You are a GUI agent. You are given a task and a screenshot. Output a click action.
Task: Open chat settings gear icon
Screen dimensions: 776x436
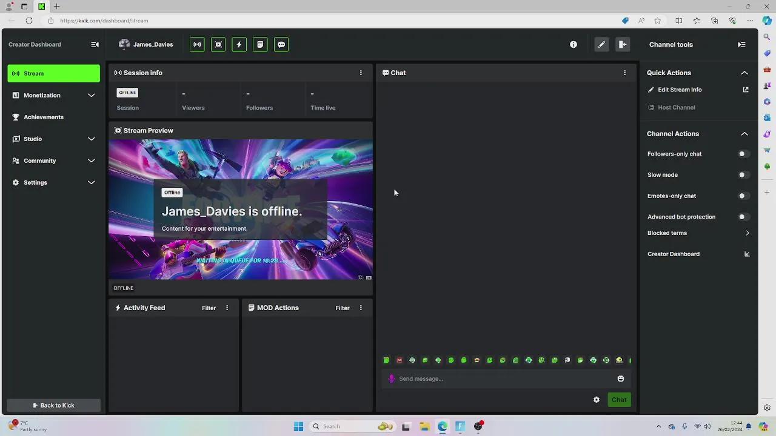(597, 400)
